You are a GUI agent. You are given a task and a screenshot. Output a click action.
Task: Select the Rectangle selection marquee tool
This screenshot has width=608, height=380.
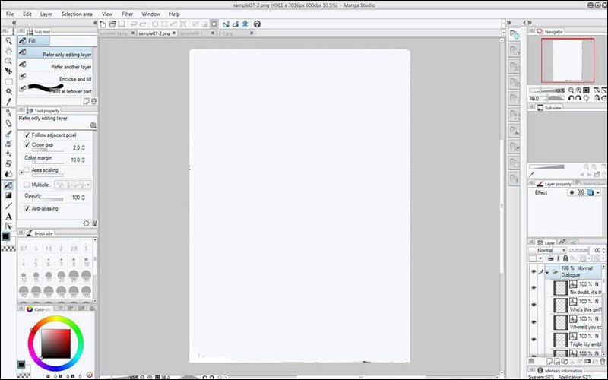[8, 81]
